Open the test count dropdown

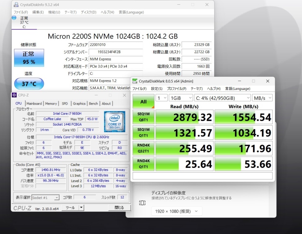161,98
